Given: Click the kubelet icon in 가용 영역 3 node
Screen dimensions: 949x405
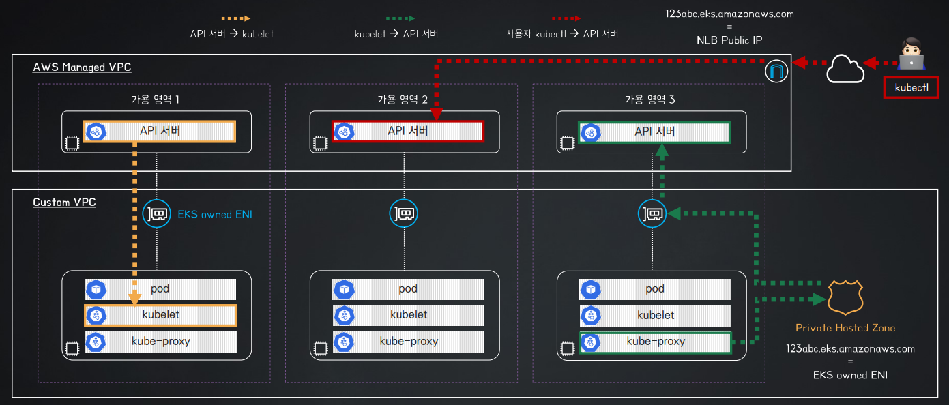Looking at the screenshot, I should click(590, 316).
